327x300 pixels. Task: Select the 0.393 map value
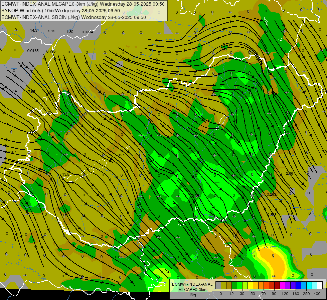272,215
